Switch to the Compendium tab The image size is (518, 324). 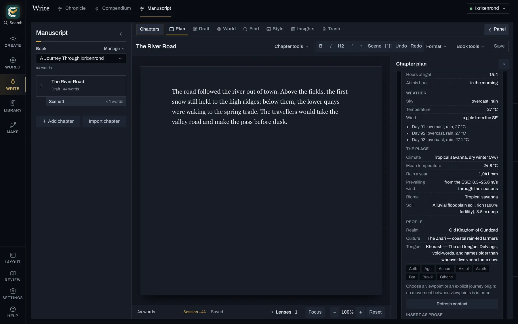tap(113, 8)
